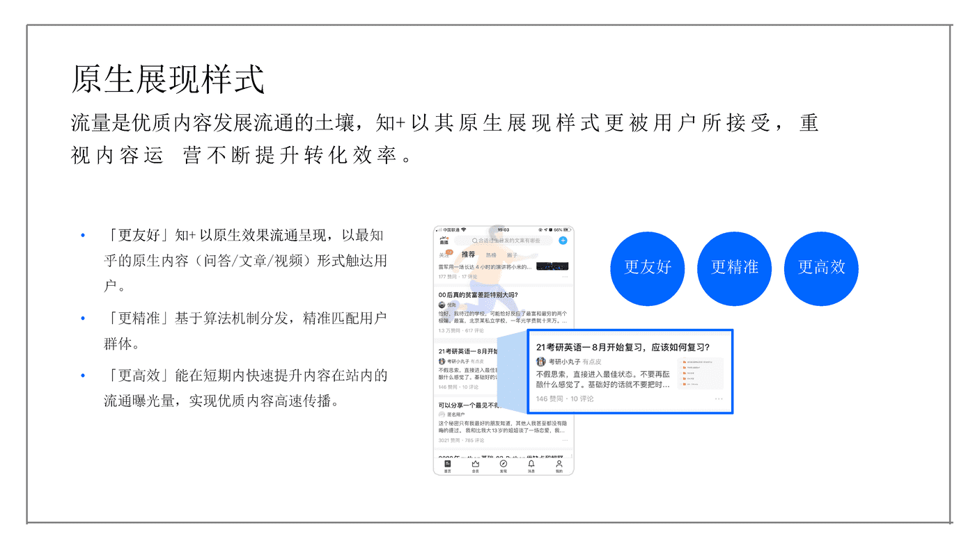Image resolution: width=975 pixels, height=548 pixels.
Task: Click the 「更友好」 bullet paragraph
Action: point(244,261)
